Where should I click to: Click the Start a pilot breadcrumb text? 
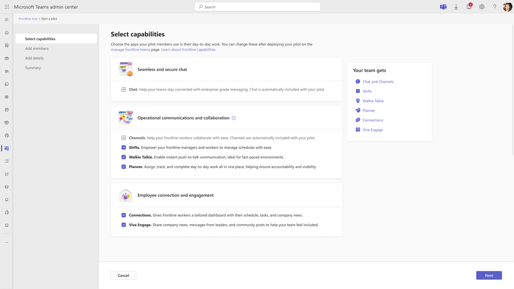tap(49, 19)
